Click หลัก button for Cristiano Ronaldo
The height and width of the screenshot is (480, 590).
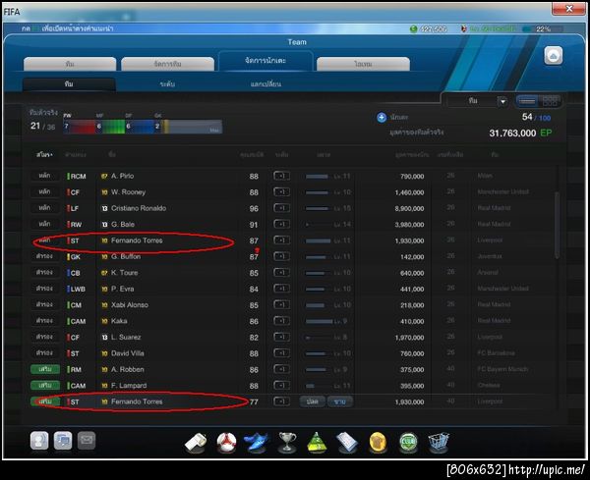[45, 208]
